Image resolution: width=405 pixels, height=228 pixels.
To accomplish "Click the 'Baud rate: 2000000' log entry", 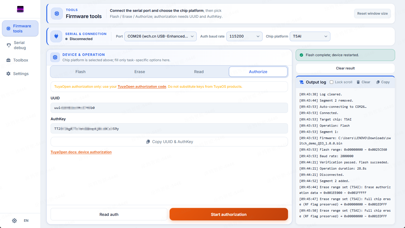I will tap(326, 156).
